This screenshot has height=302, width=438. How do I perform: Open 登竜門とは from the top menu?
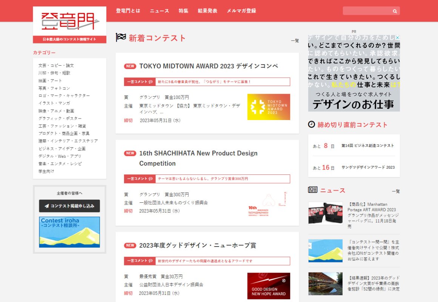tap(128, 11)
